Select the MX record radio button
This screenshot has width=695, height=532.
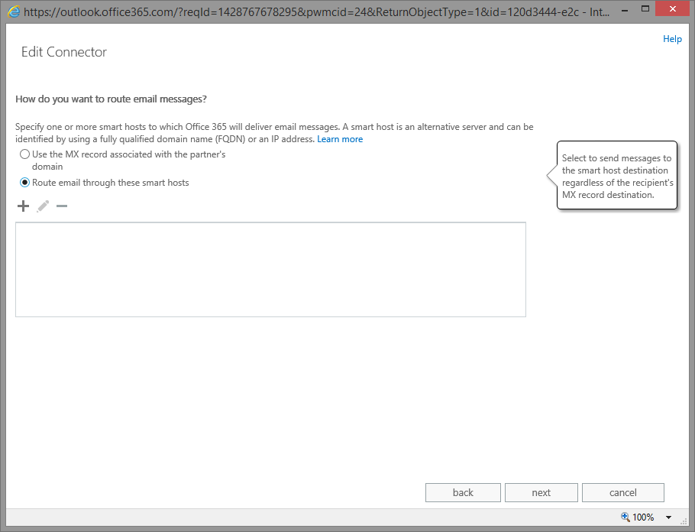click(24, 154)
